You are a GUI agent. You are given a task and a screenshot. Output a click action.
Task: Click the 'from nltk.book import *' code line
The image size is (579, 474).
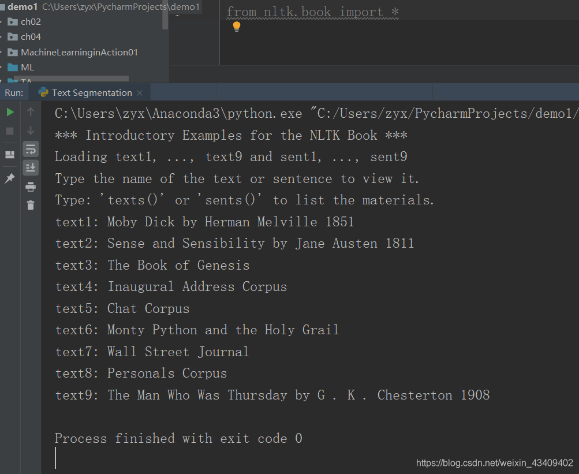[312, 12]
